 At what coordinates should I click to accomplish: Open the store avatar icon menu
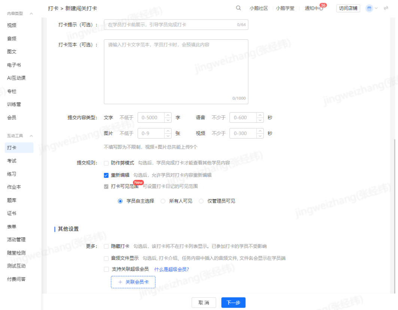pos(369,8)
